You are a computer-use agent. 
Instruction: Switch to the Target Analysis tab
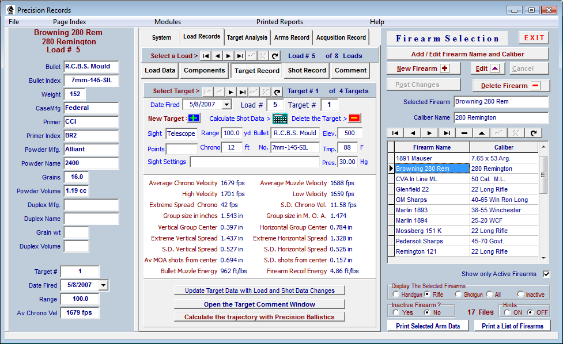point(247,37)
